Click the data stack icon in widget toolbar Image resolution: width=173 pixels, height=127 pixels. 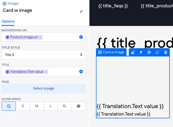[149, 52]
